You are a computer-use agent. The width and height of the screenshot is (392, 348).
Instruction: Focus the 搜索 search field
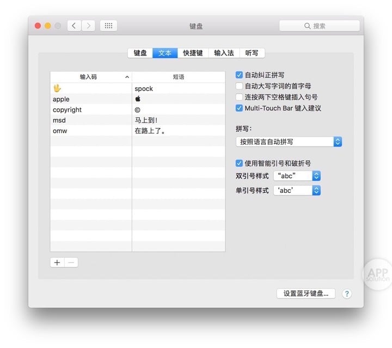[x=320, y=26]
